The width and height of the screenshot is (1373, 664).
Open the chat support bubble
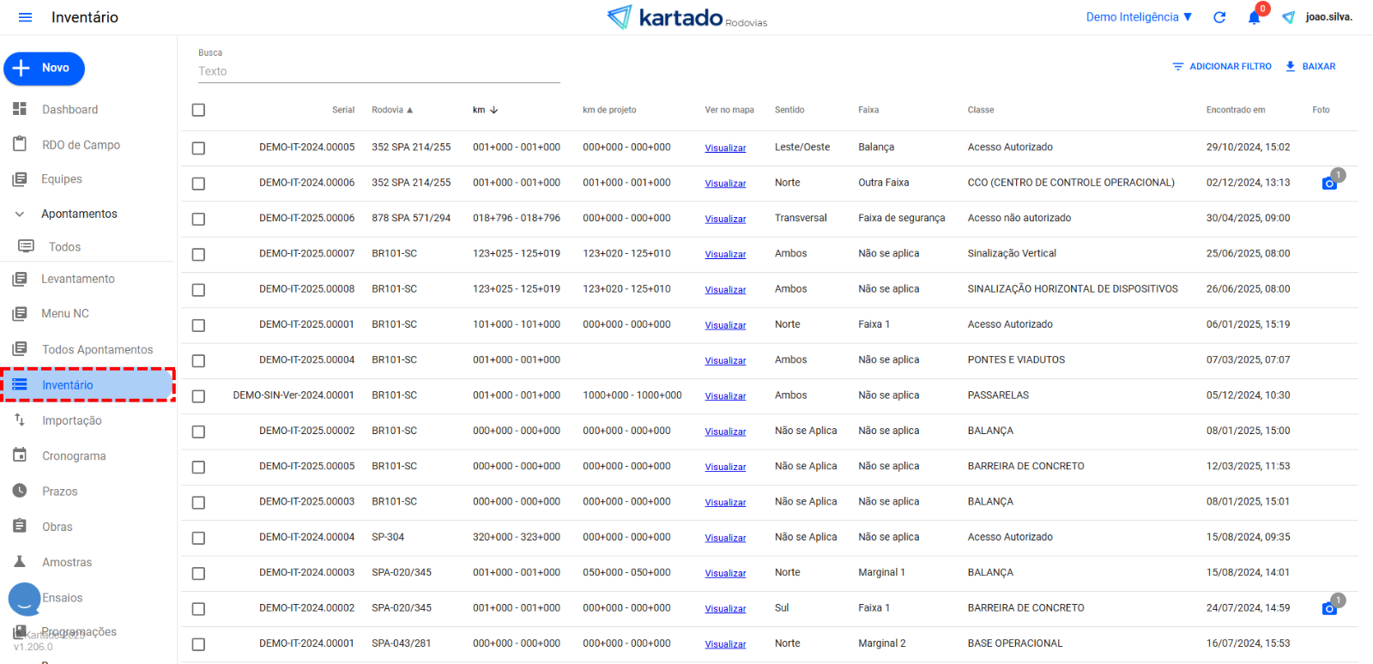(25, 600)
